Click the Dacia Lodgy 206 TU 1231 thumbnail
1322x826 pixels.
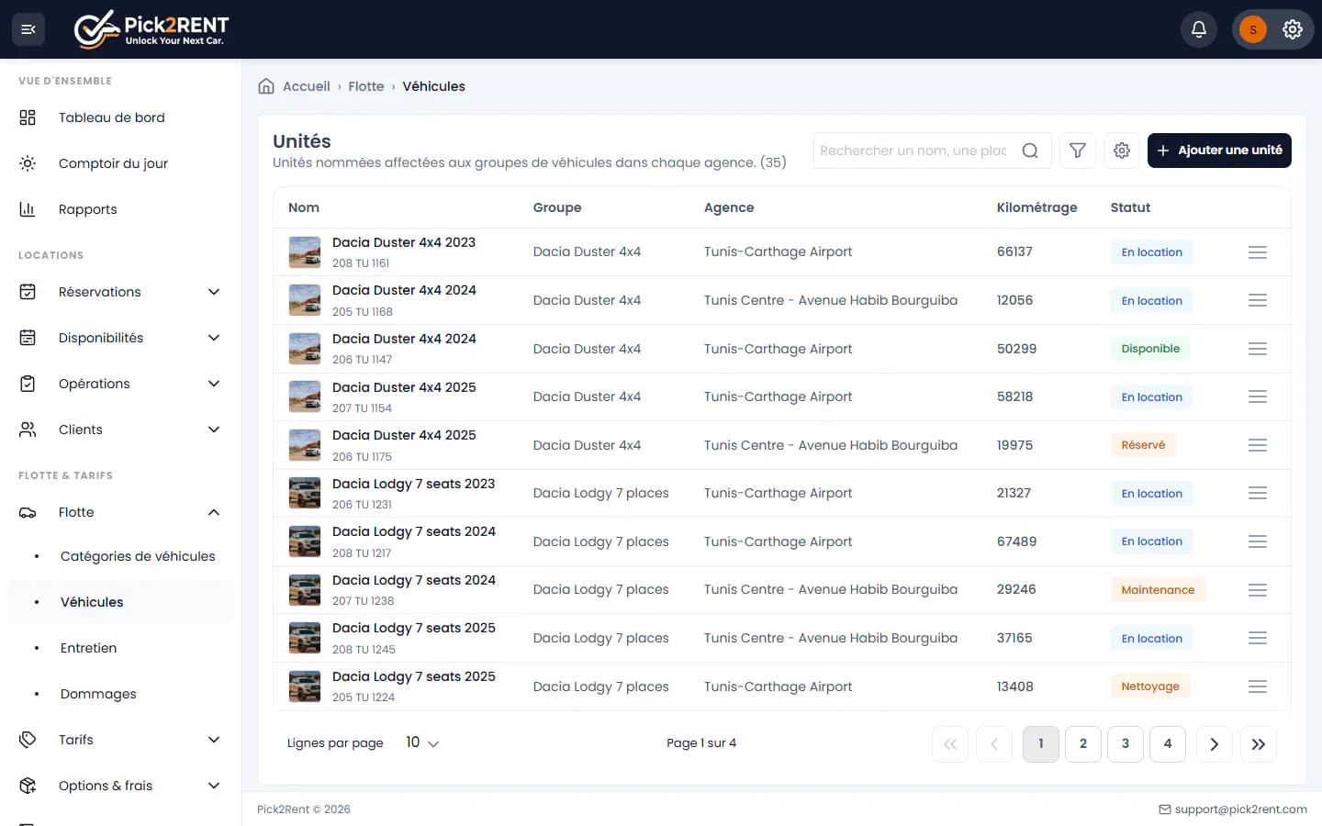[305, 493]
